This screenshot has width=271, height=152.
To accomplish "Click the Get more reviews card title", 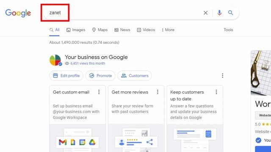I will coord(130,92).
